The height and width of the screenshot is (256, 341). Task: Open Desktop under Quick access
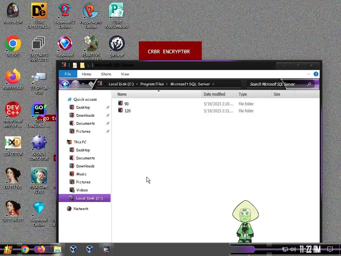tap(83, 107)
